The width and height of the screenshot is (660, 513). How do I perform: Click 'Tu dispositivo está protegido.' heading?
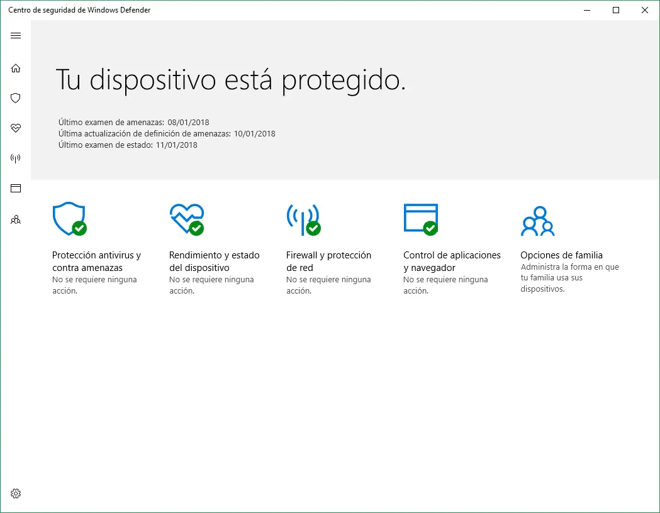[x=231, y=80]
